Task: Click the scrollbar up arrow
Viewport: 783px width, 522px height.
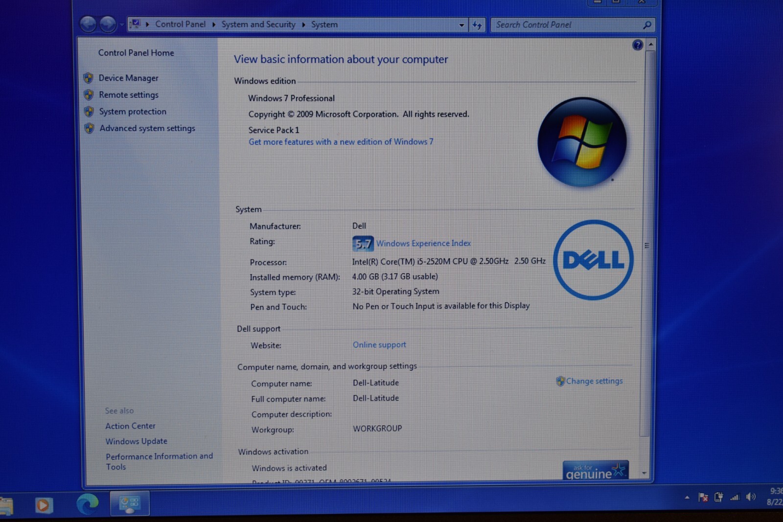Action: (x=650, y=45)
